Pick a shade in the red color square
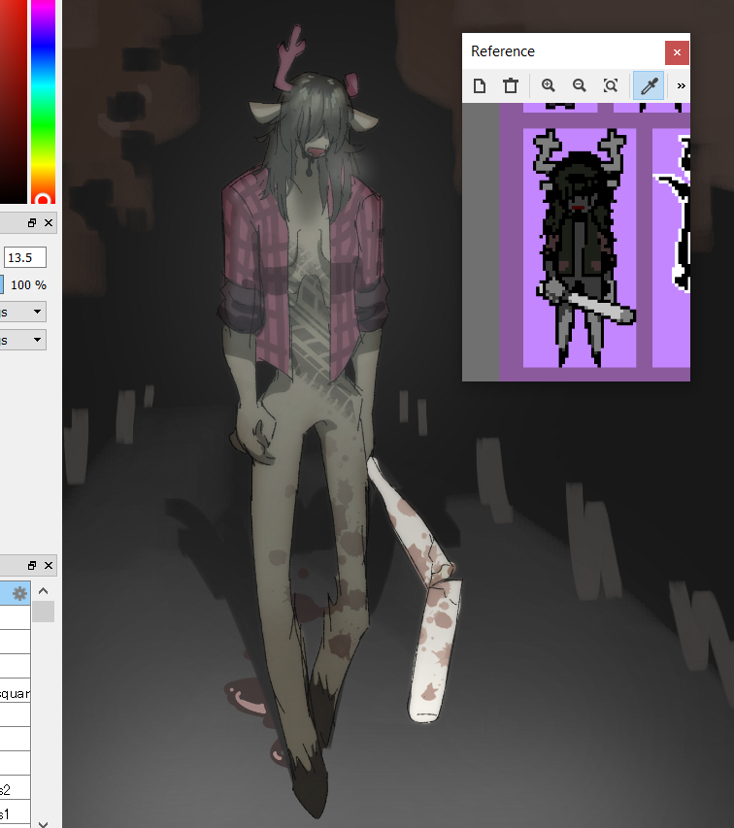Screen dimensions: 734x828 pos(14,101)
